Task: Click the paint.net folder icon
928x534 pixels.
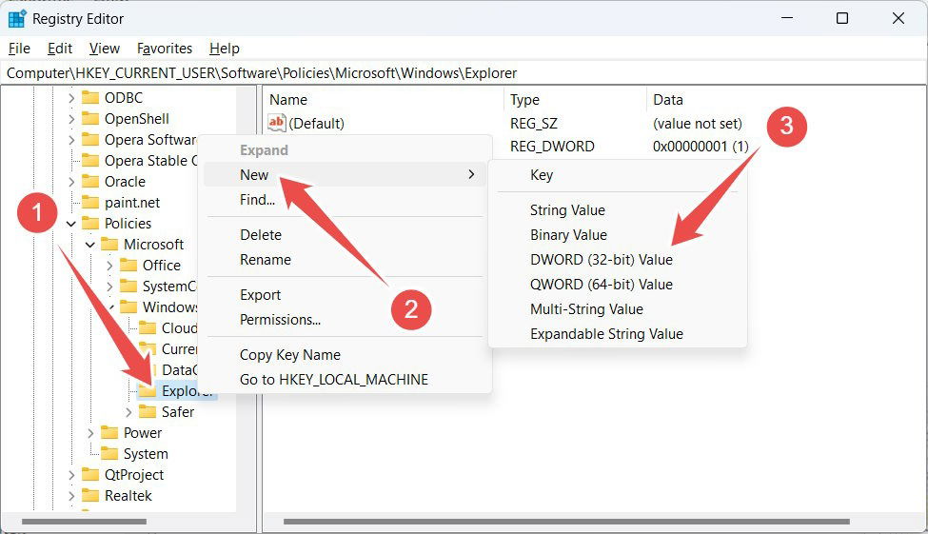Action: pos(90,203)
